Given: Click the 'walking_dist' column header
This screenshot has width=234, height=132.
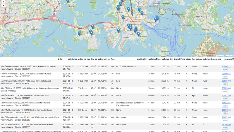Looking at the screenshot, I should (x=167, y=59).
